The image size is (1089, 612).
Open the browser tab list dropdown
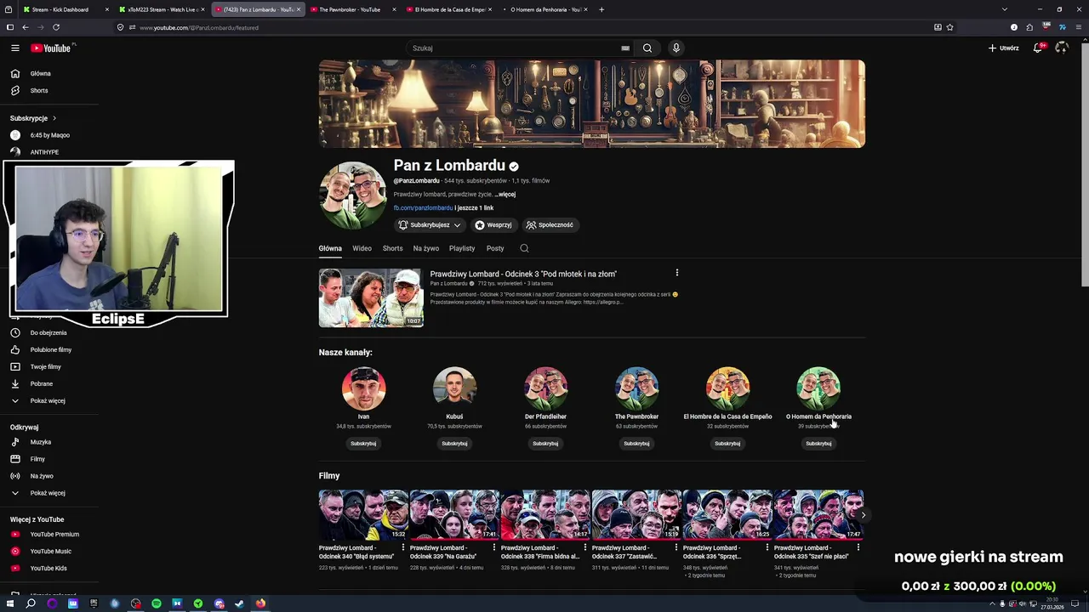click(1005, 9)
